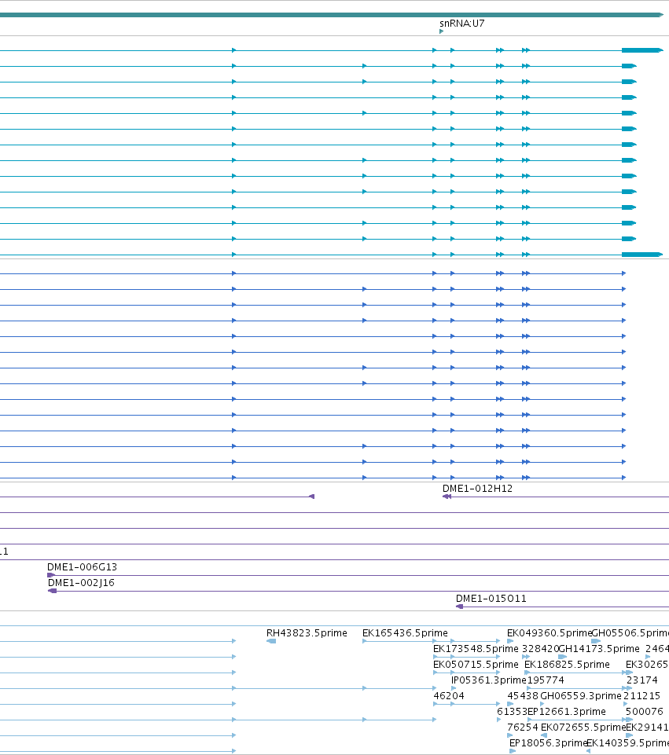669x755 pixels.
Task: Select the 45438 feature label
Action: [523, 696]
